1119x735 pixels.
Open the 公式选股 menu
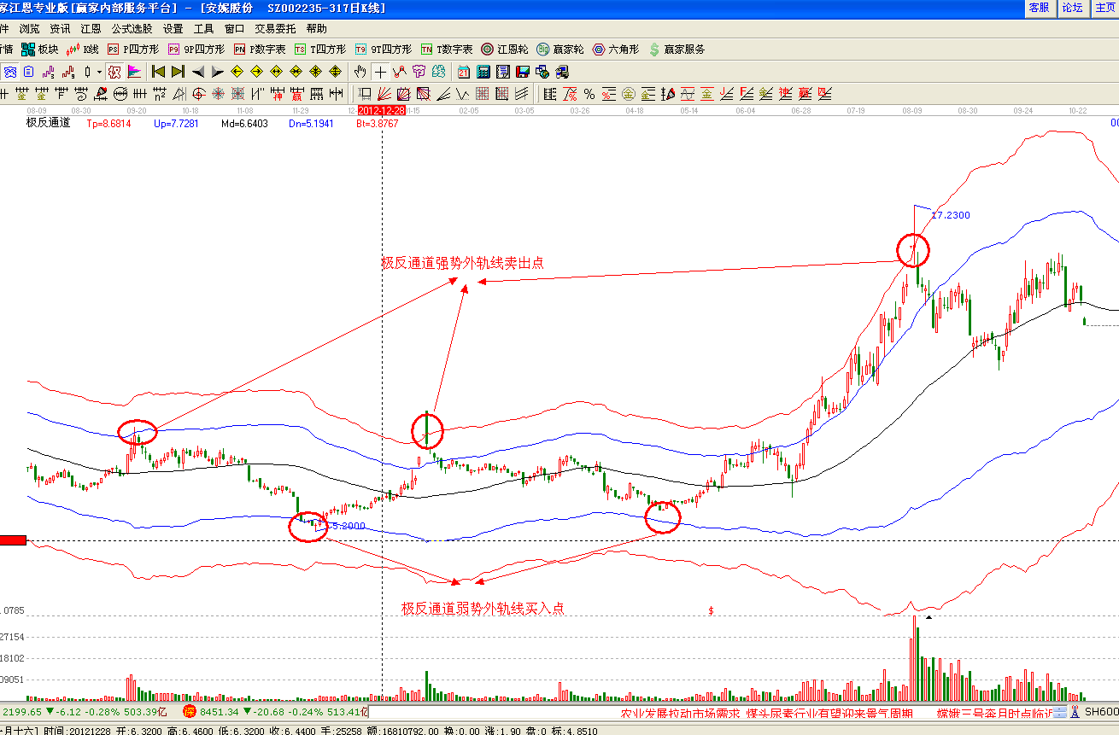pos(131,28)
